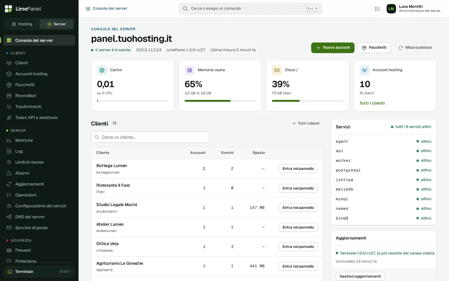
Task: Focus the command search field
Action: tap(250, 9)
